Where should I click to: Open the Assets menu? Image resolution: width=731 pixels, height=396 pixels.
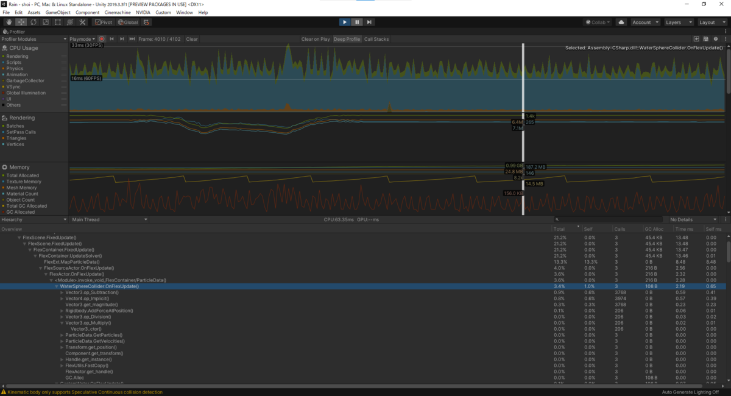click(34, 12)
